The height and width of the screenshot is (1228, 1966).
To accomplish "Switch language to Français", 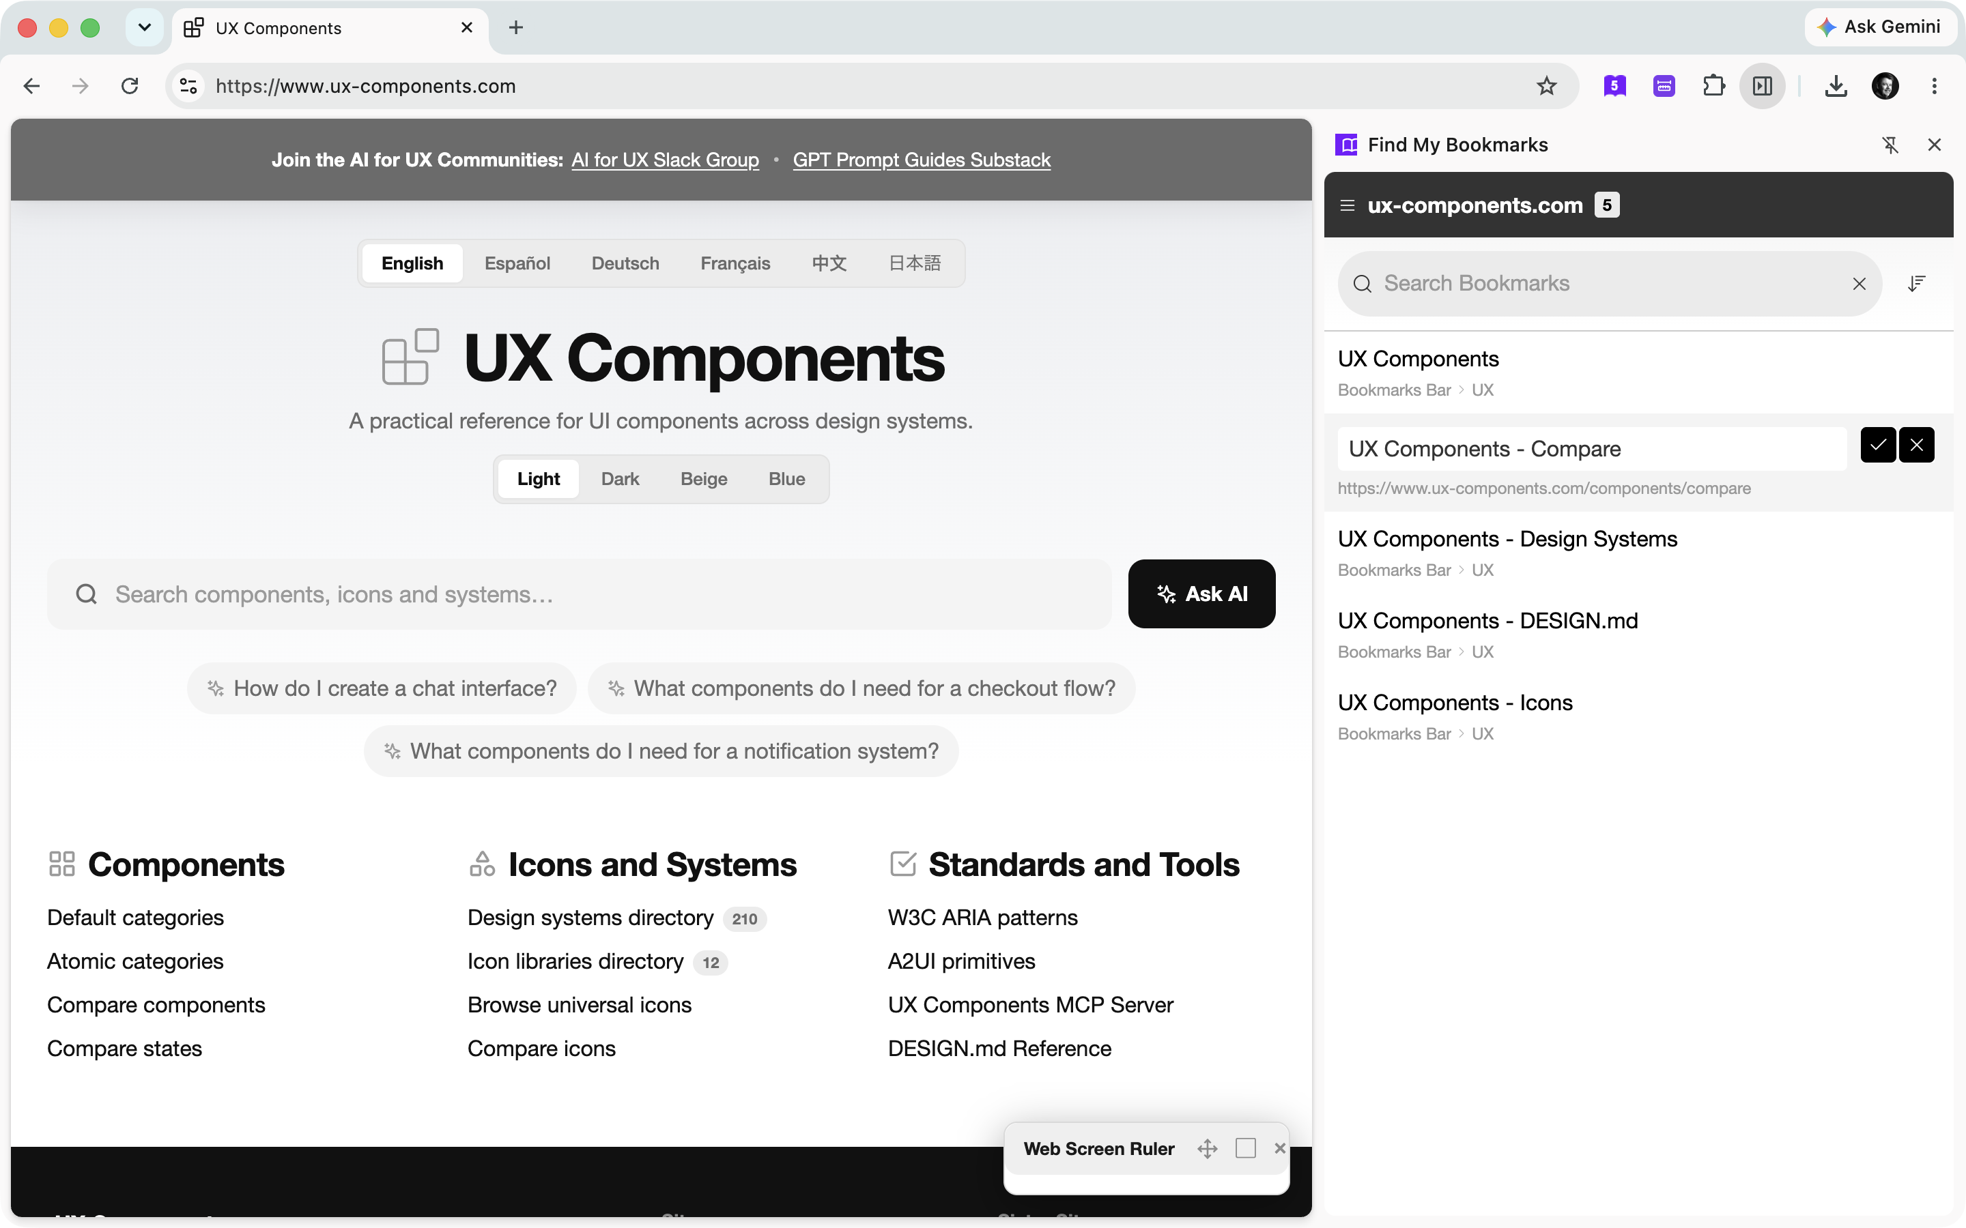I will point(735,263).
